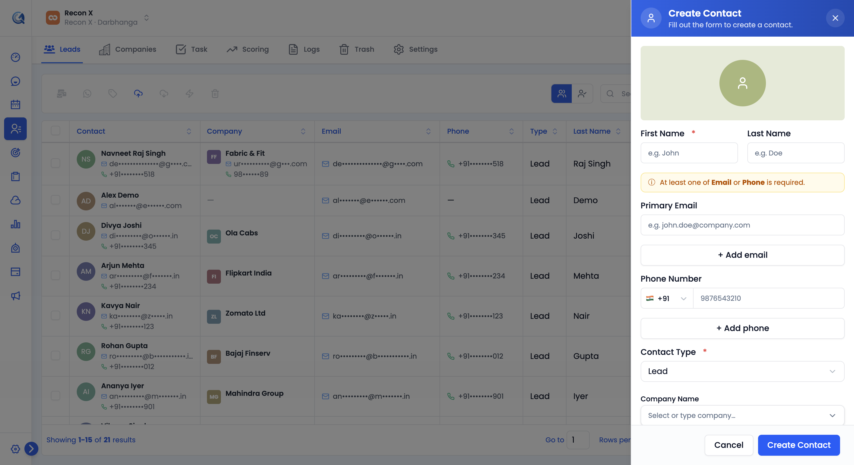Open the clipboard icon in sidebar
This screenshot has width=854, height=465.
15,176
